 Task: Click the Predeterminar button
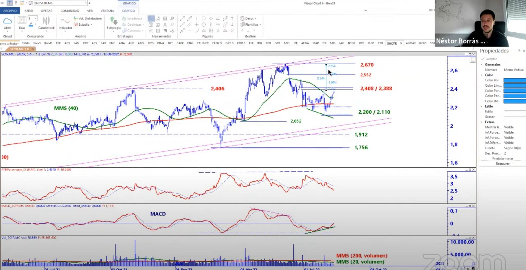coord(502,158)
